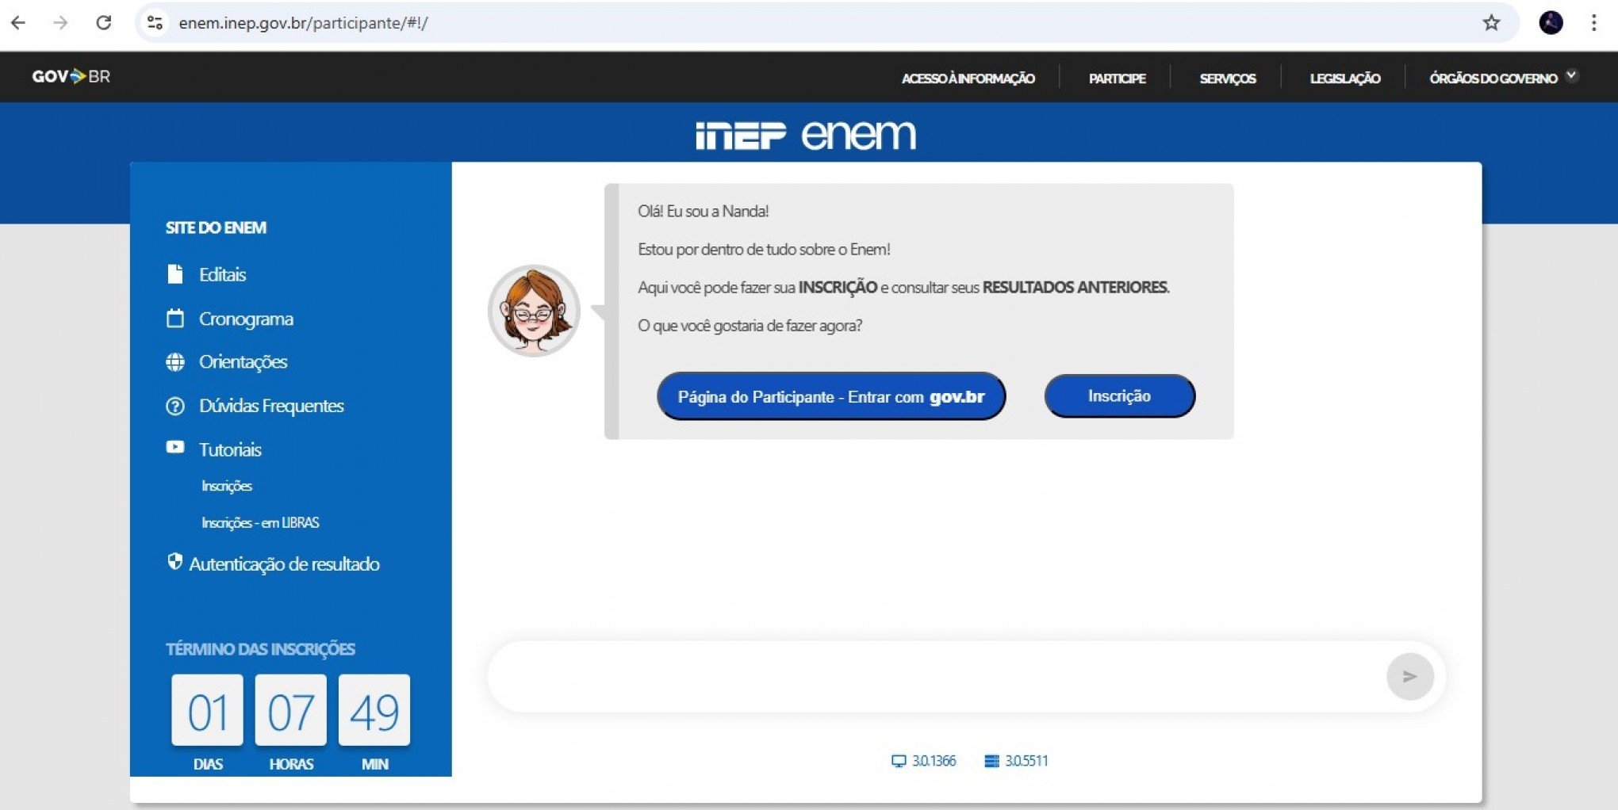Open the Serviços menu item
The height and width of the screenshot is (810, 1618).
point(1227,78)
